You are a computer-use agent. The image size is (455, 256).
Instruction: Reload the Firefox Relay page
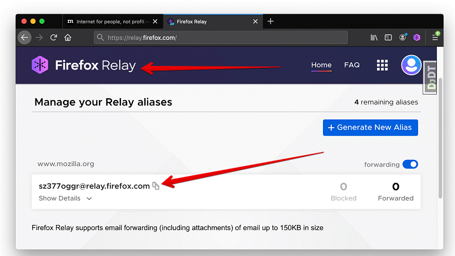coord(54,38)
